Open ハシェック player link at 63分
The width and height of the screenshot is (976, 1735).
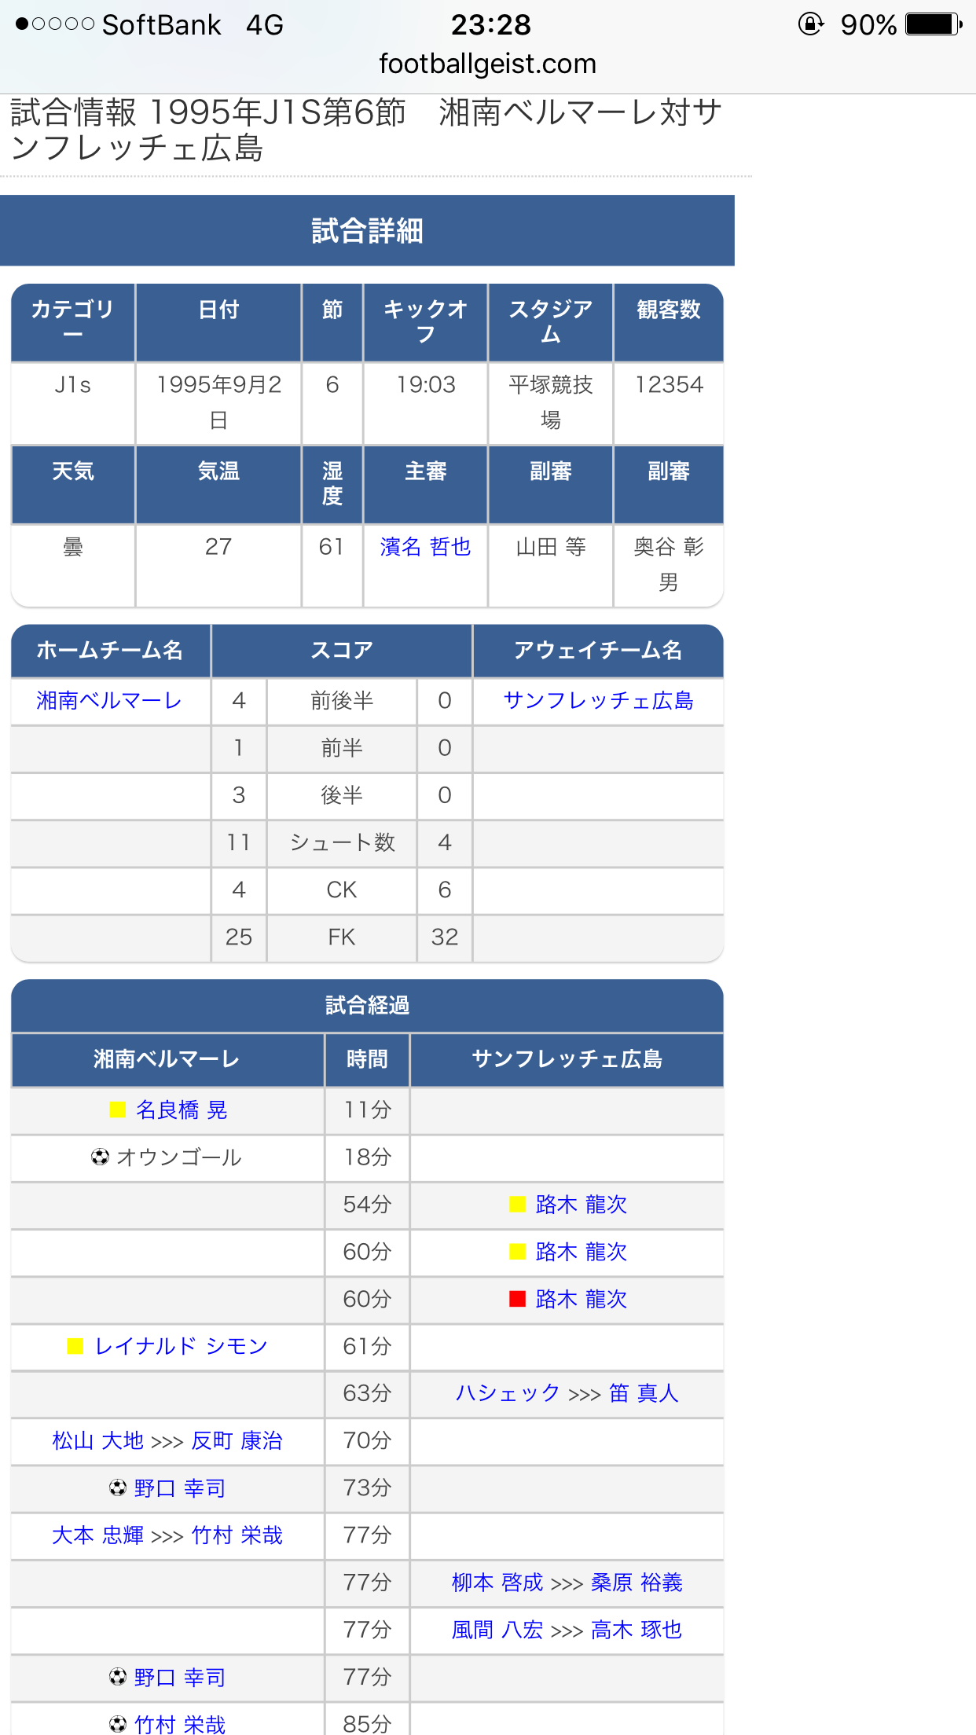(508, 1393)
